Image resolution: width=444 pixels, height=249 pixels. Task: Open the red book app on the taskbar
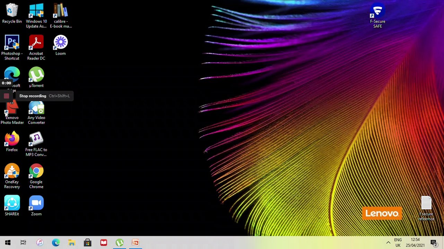103,243
